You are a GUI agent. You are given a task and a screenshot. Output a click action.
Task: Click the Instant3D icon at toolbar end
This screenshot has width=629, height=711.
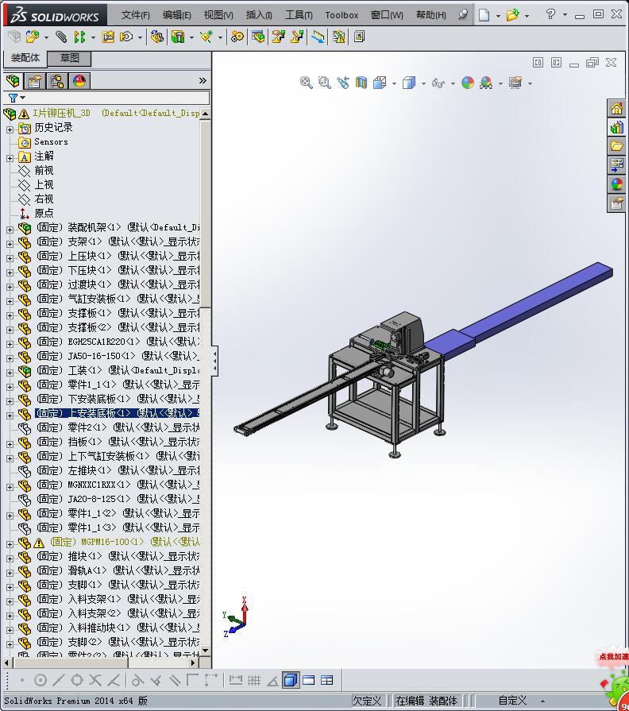[359, 37]
